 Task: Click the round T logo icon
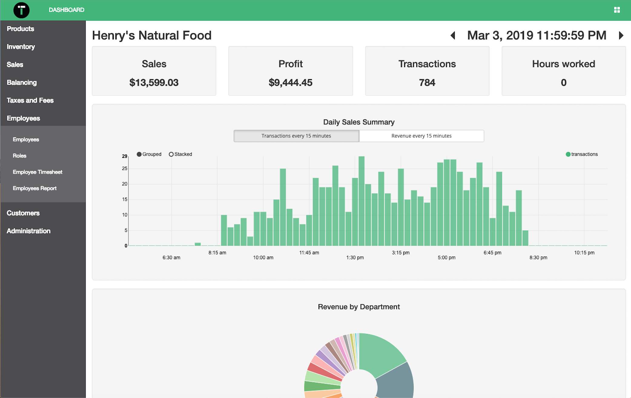[21, 10]
